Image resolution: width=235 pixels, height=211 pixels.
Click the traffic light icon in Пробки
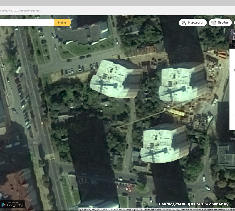pos(214,23)
